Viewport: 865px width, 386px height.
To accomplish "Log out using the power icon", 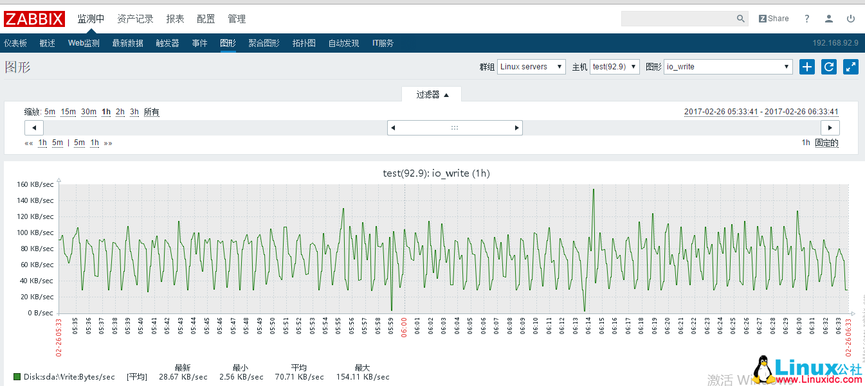I will (x=850, y=19).
